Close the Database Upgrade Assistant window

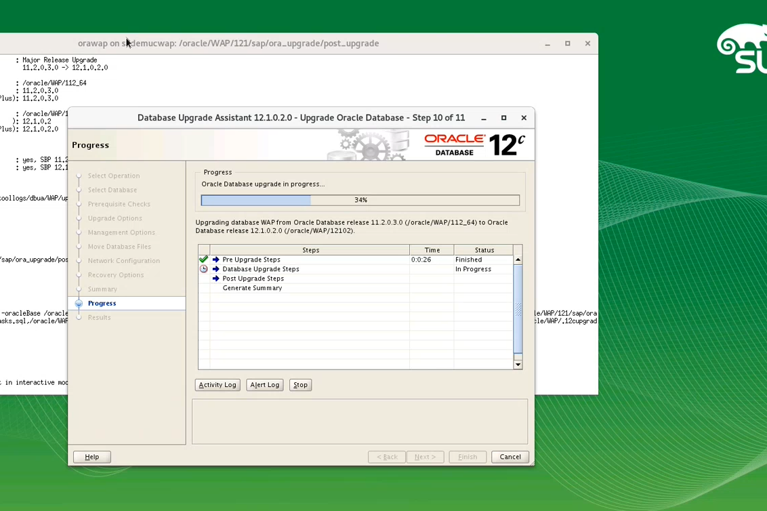(524, 118)
